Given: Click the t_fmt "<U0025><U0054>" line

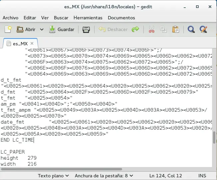Looking at the screenshot, I should [37, 98].
